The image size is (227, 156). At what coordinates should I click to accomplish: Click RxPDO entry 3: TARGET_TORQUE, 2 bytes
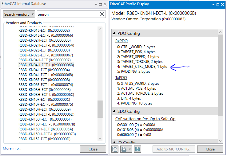(x=140, y=62)
